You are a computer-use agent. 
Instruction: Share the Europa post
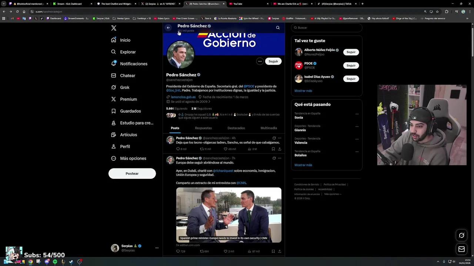point(280,251)
